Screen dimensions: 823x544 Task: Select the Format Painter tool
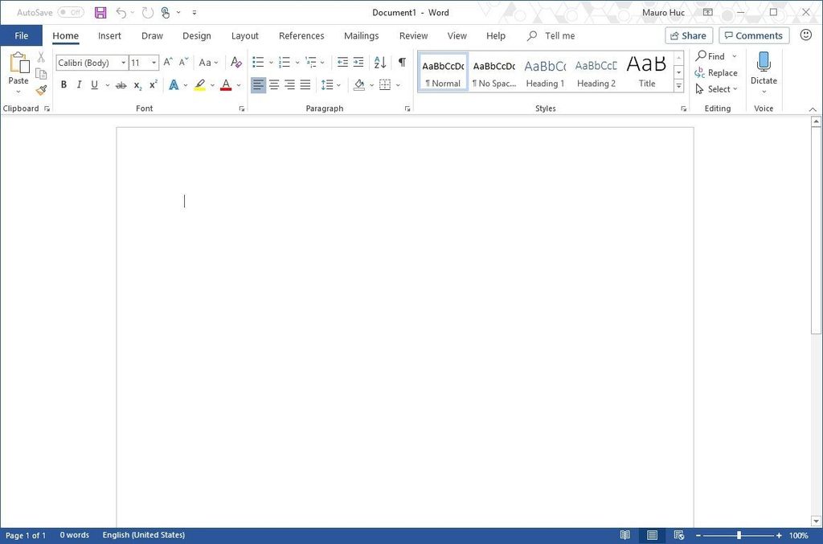(40, 89)
